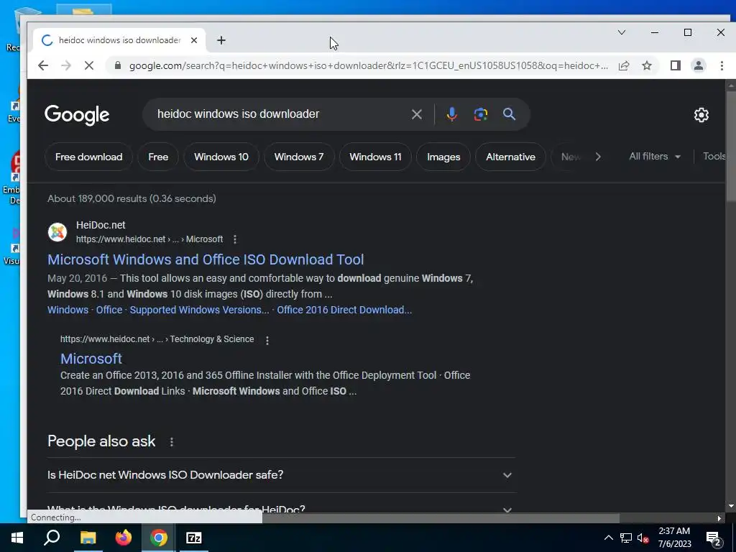Open 7-Zip from the taskbar
Viewport: 736px width, 552px height.
point(194,538)
